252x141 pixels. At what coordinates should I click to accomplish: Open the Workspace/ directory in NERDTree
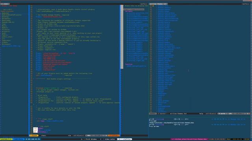6,44
